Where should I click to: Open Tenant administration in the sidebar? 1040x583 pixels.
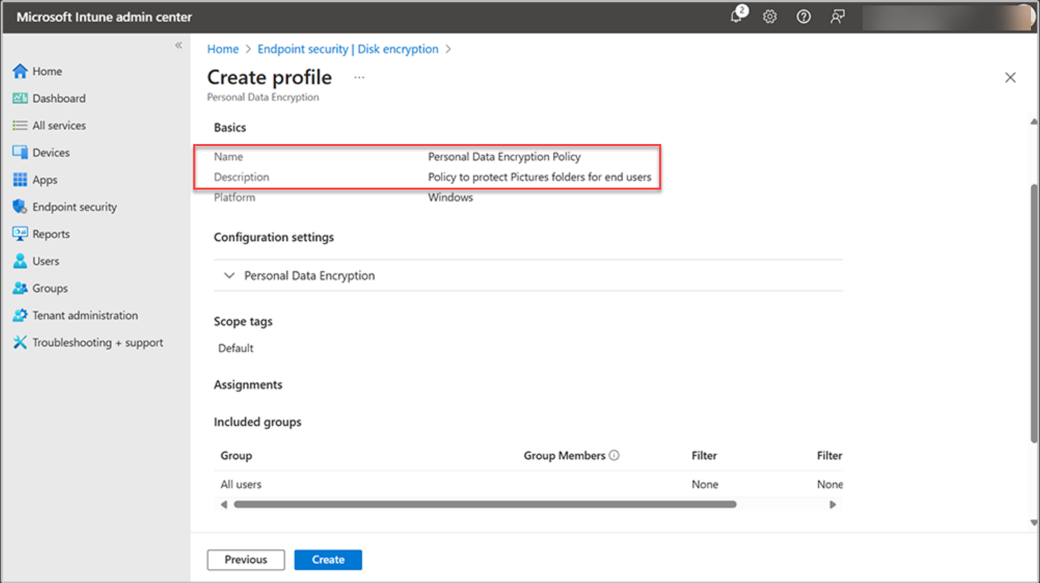(85, 315)
